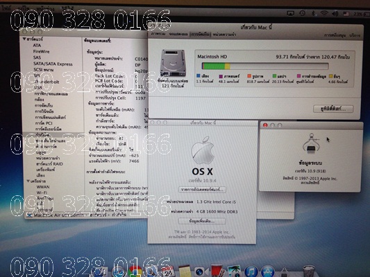The width and height of the screenshot is (370, 277).
Task: Select ฮาร์ดแวร์ RAID in the sidebar
Action: (49, 164)
